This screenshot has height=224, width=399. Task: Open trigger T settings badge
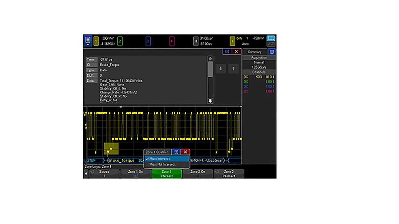click(232, 41)
